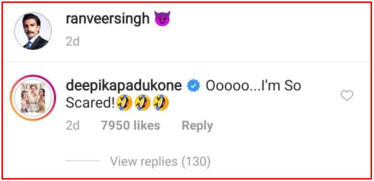This screenshot has height=181, width=374.
Task: Click the short line before View replies
Action: [83, 161]
